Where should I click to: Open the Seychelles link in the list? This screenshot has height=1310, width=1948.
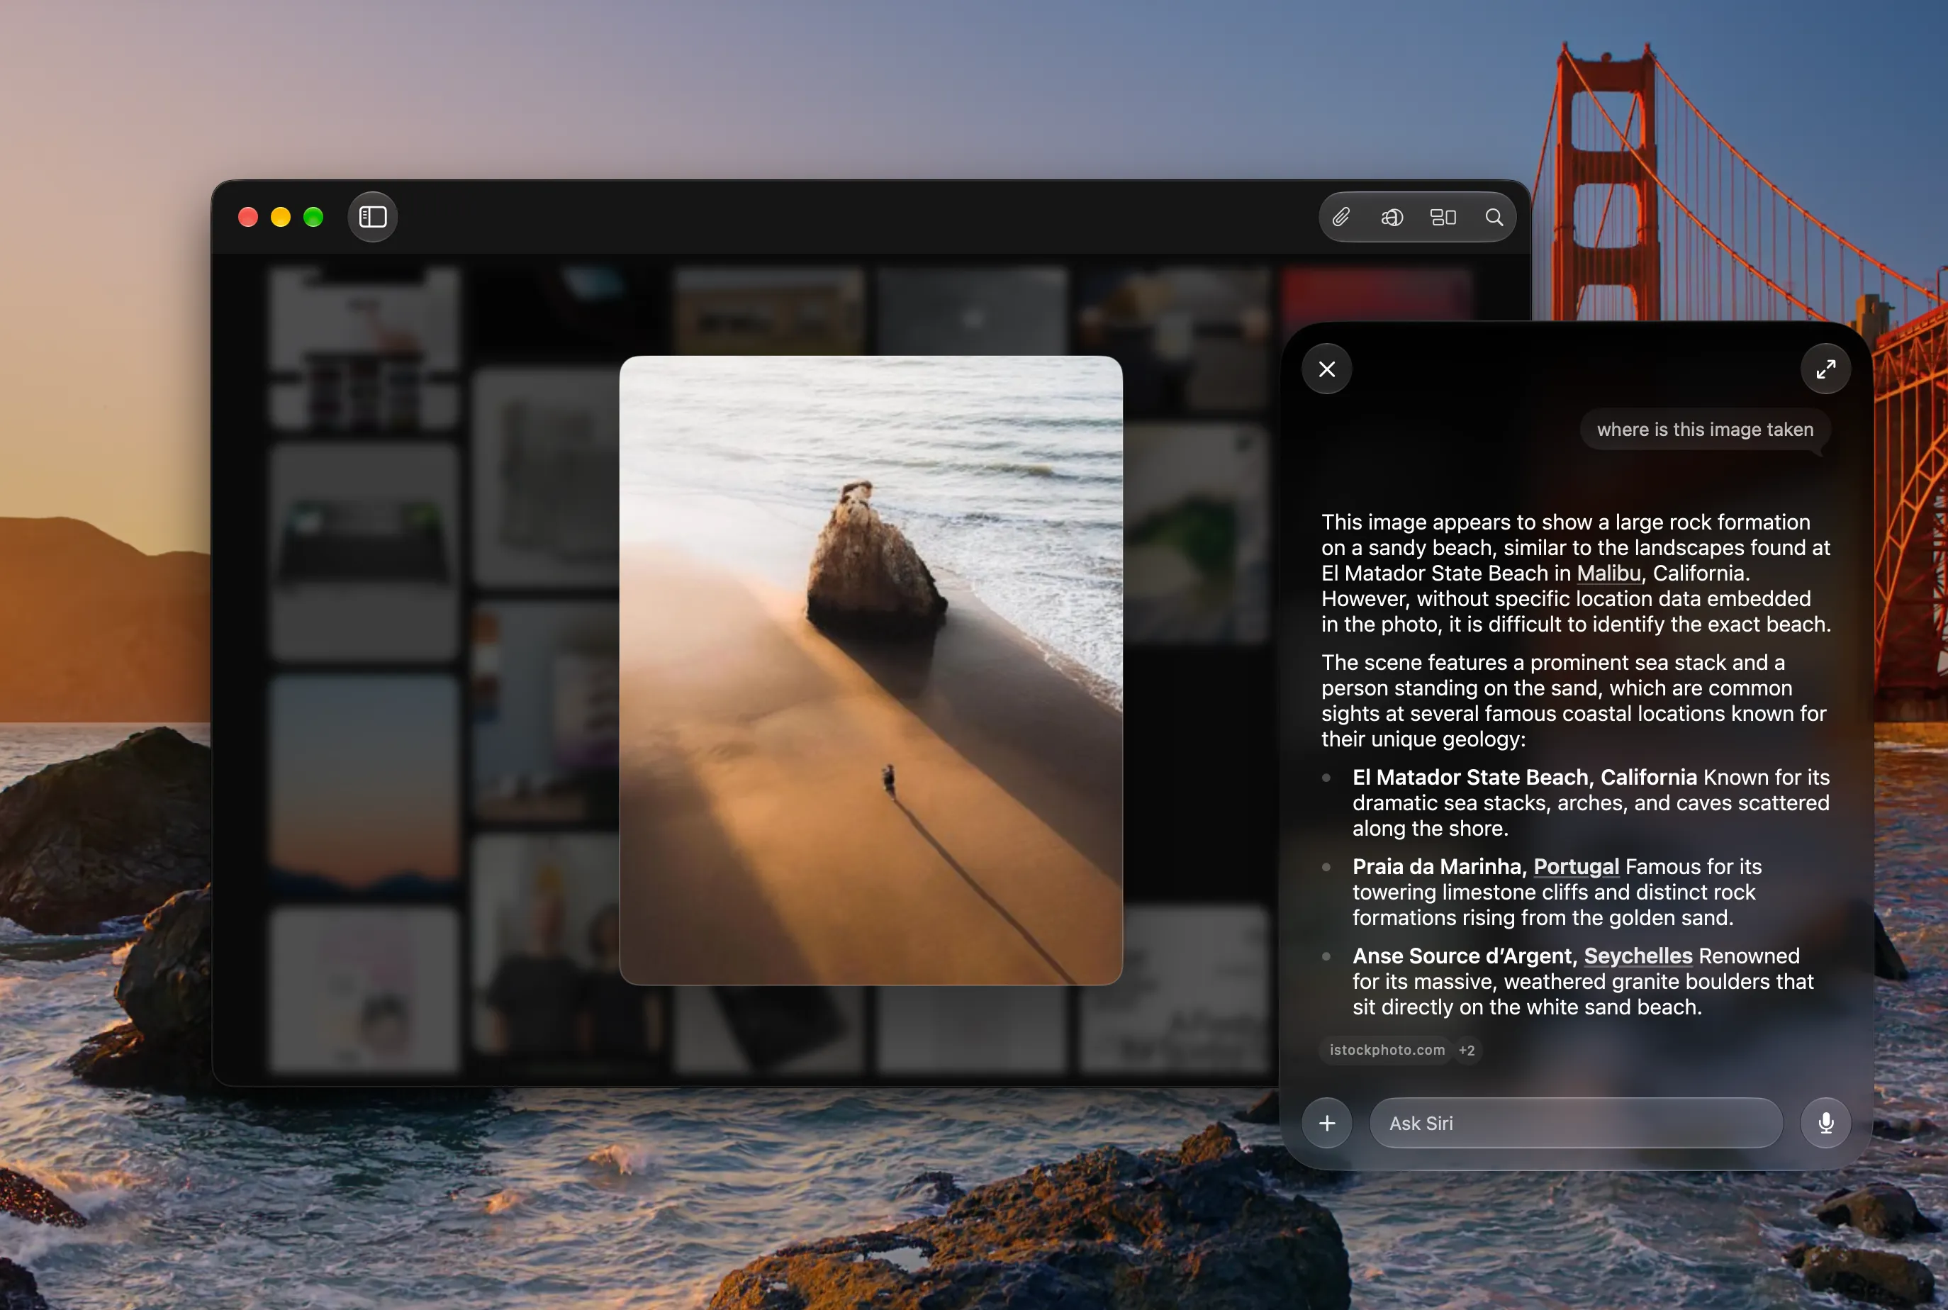[x=1638, y=956]
